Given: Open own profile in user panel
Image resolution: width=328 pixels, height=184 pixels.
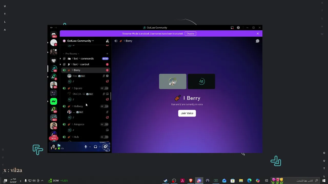Looking at the screenshot, I should pos(62,147).
